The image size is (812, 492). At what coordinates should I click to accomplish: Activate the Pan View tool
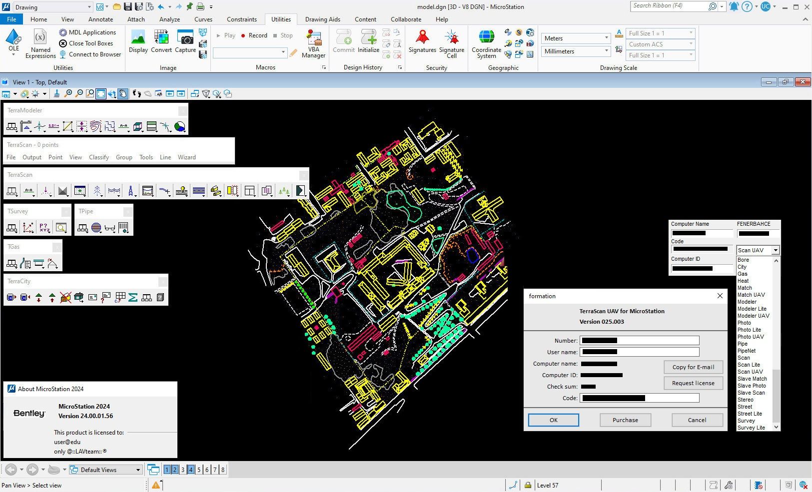point(121,94)
